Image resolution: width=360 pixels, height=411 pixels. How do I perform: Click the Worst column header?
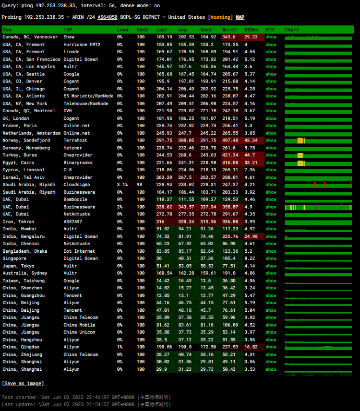pos(229,30)
